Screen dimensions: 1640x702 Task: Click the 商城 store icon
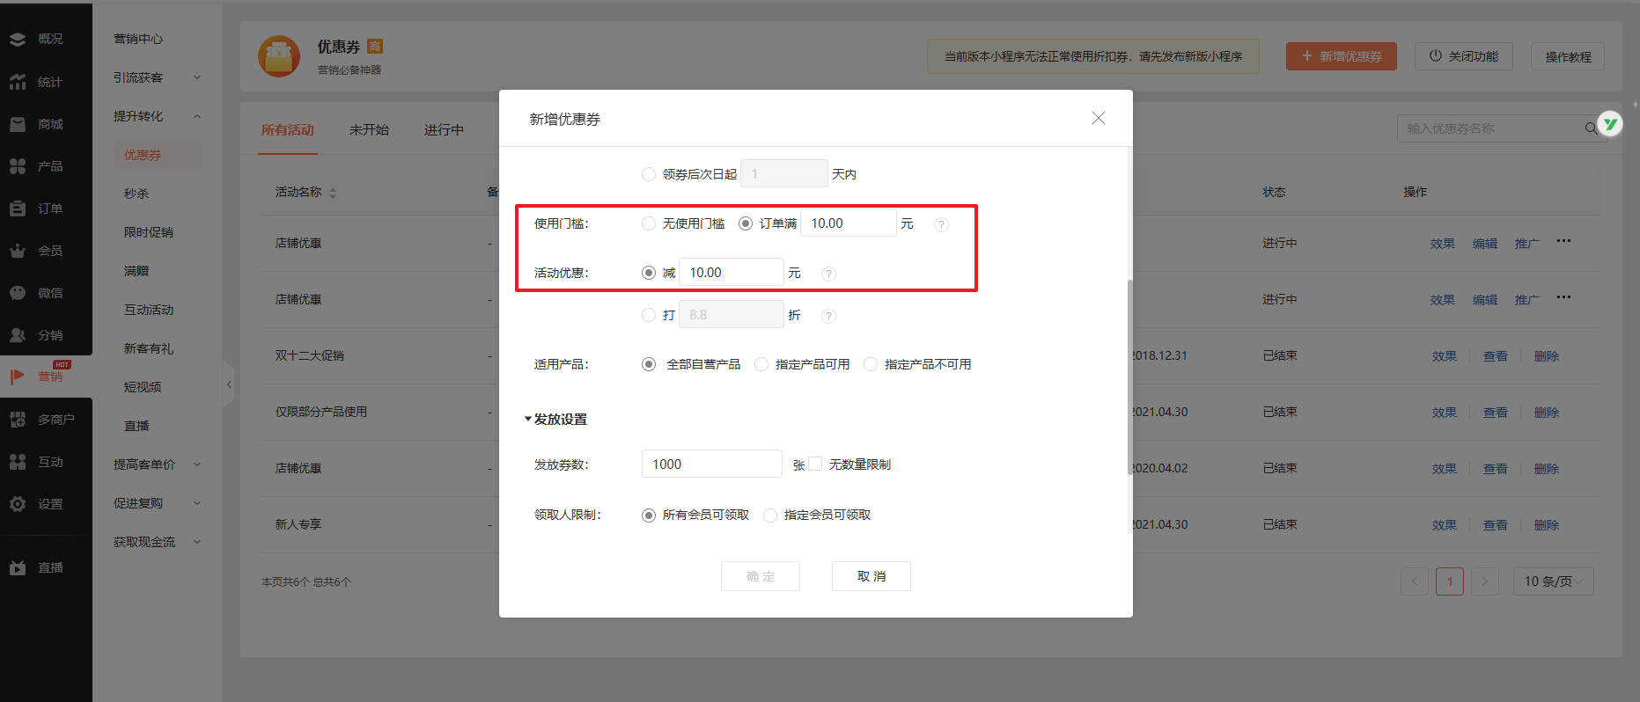pyautogui.click(x=18, y=124)
